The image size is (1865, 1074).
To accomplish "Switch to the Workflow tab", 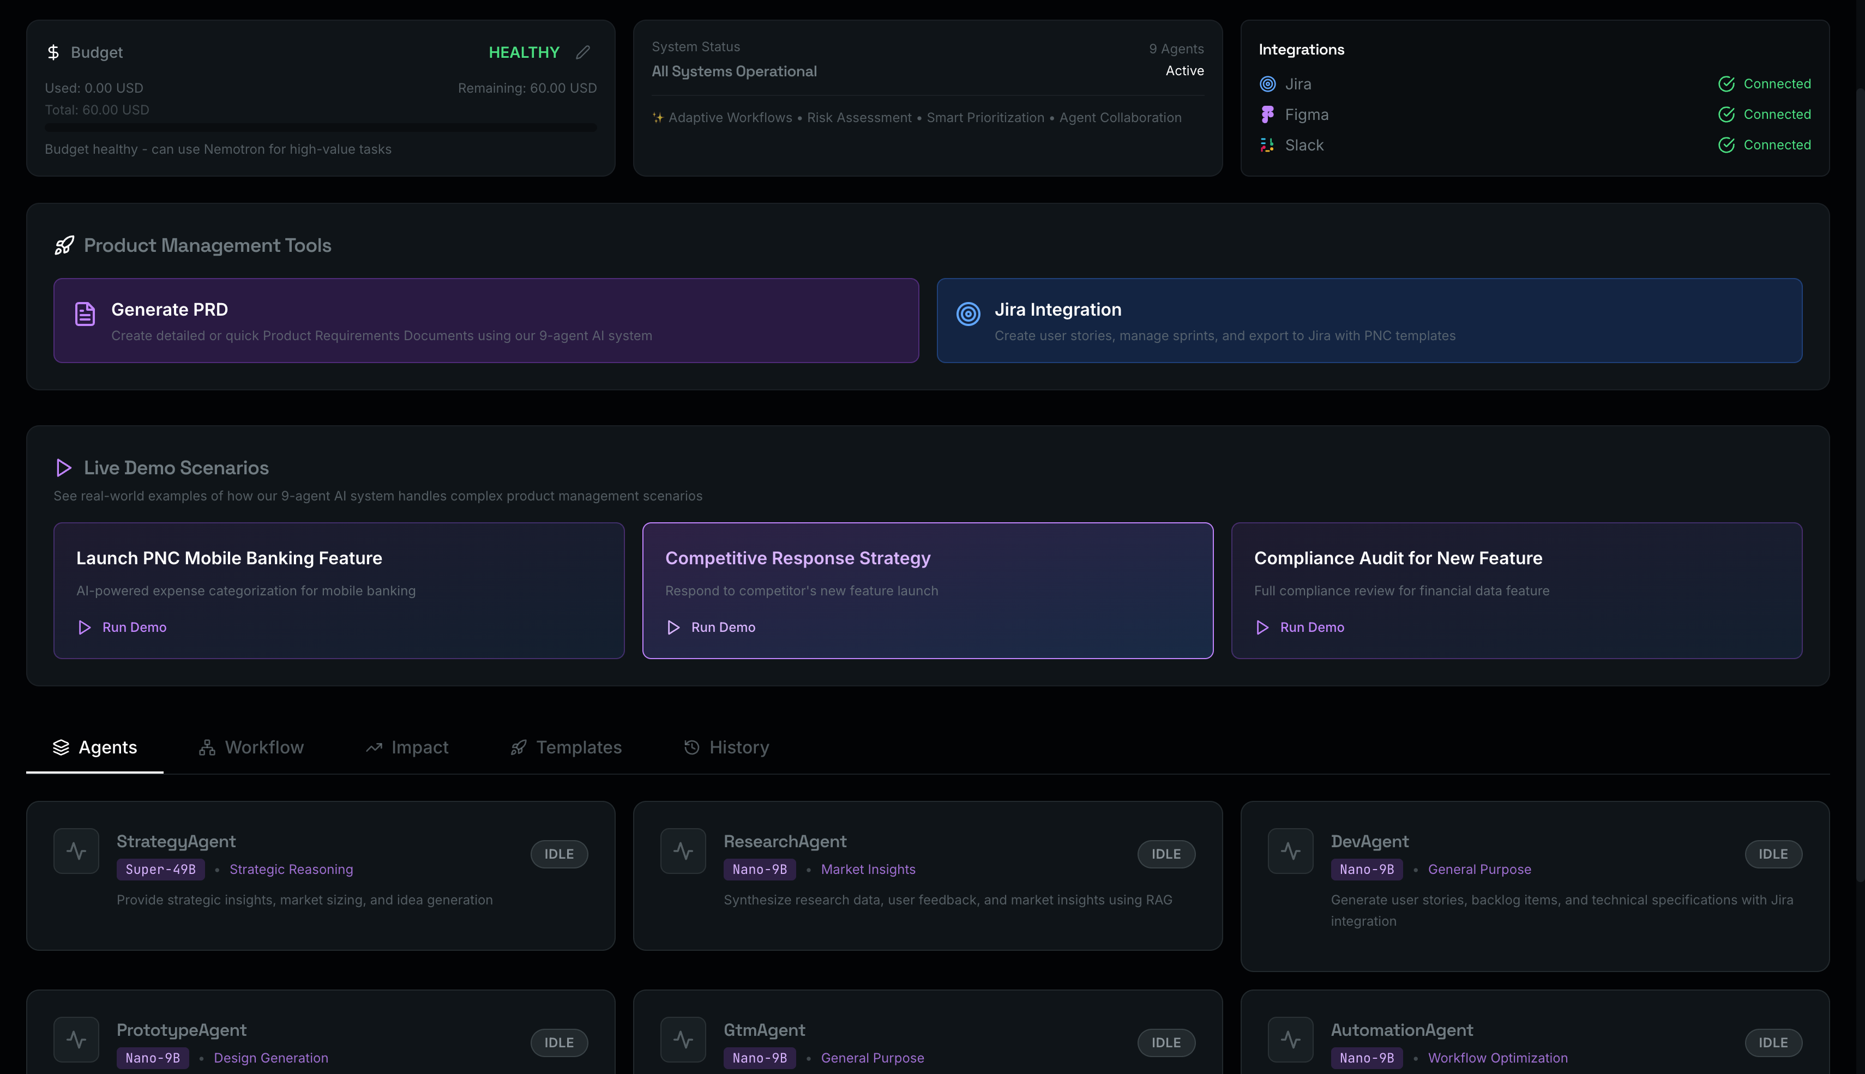I will click(251, 747).
